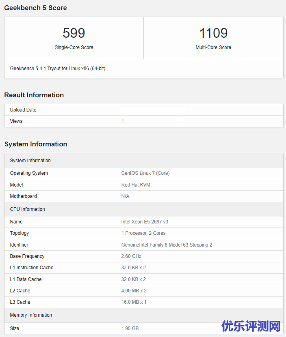Click the CentOS Linux 7 (Core) value
Screen dimensions: 286x337
click(x=145, y=173)
